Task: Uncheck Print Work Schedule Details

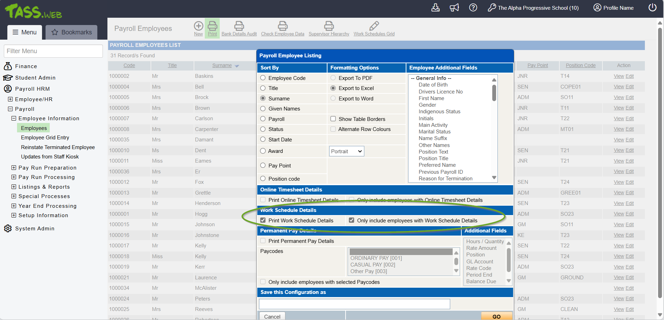Action: [x=263, y=220]
